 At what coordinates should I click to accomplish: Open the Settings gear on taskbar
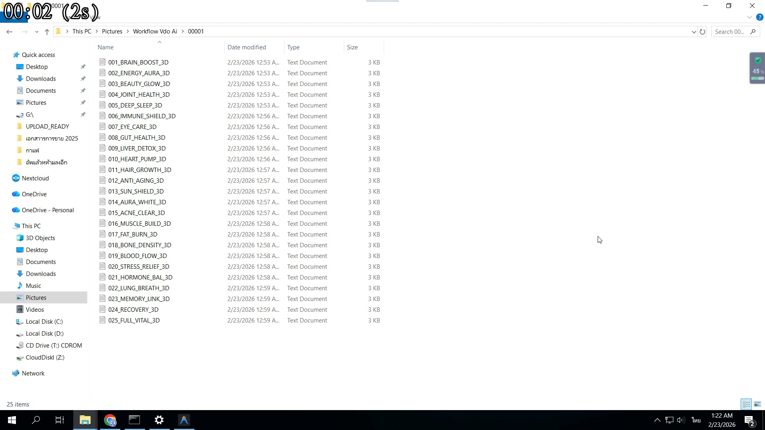(159, 420)
